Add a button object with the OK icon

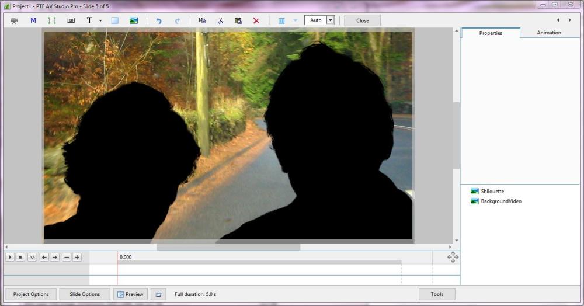[x=71, y=20]
